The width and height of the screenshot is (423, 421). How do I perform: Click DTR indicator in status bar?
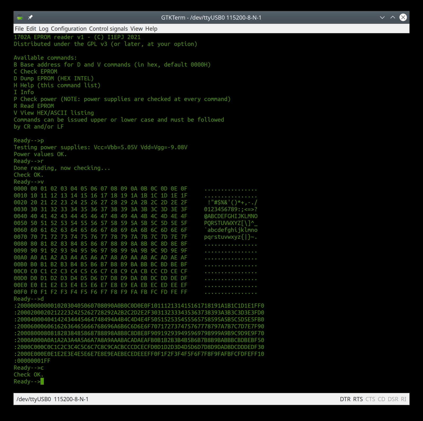coord(345,399)
